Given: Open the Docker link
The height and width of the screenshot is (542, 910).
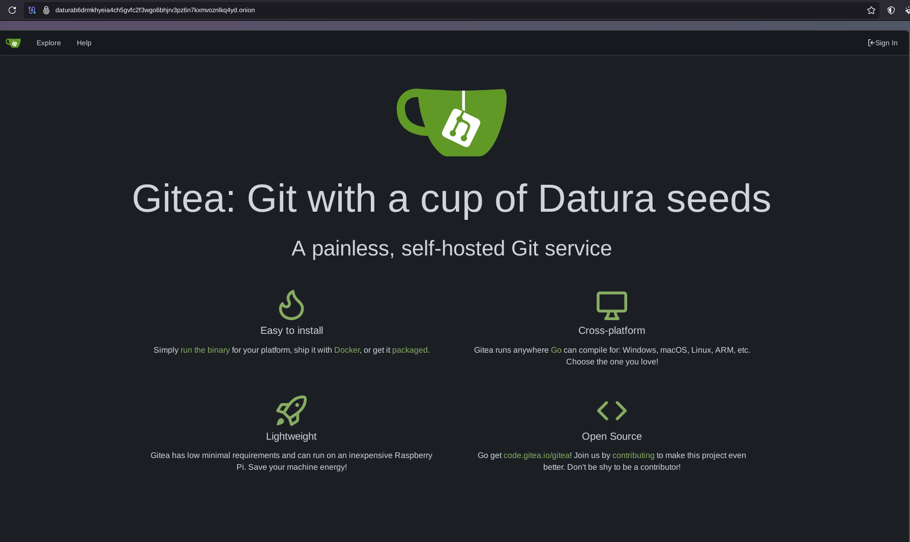Looking at the screenshot, I should tap(347, 350).
